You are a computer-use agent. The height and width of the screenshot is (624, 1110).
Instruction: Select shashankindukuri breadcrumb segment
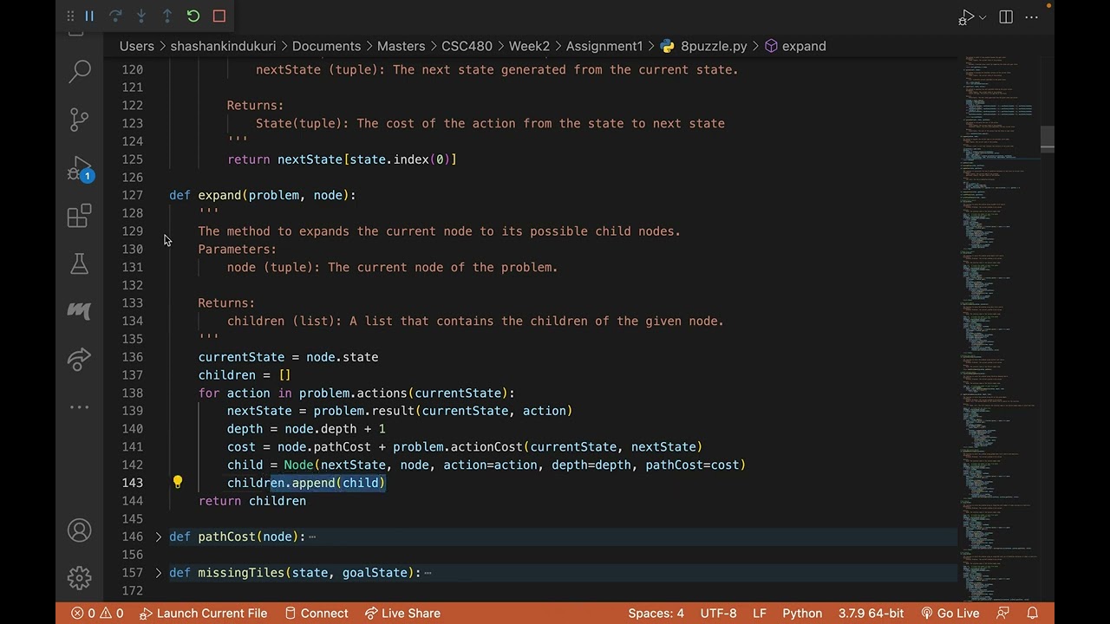pos(223,46)
